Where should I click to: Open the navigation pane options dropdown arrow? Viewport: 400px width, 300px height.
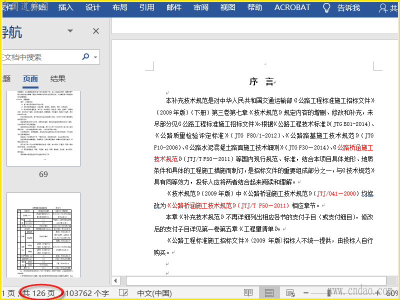click(x=70, y=31)
